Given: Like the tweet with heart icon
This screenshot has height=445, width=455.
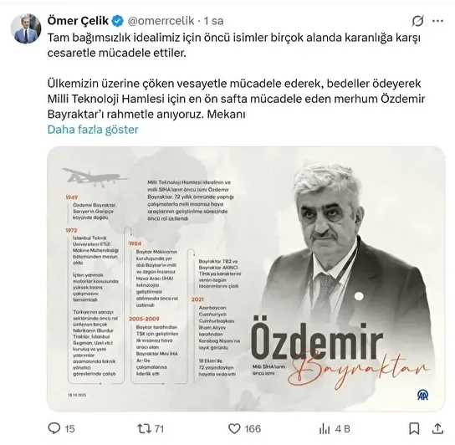Looking at the screenshot, I should (234, 428).
